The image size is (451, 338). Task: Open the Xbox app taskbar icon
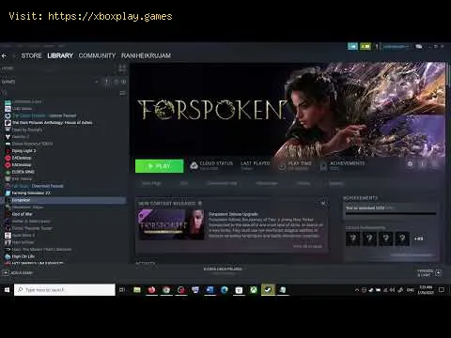coord(254,290)
